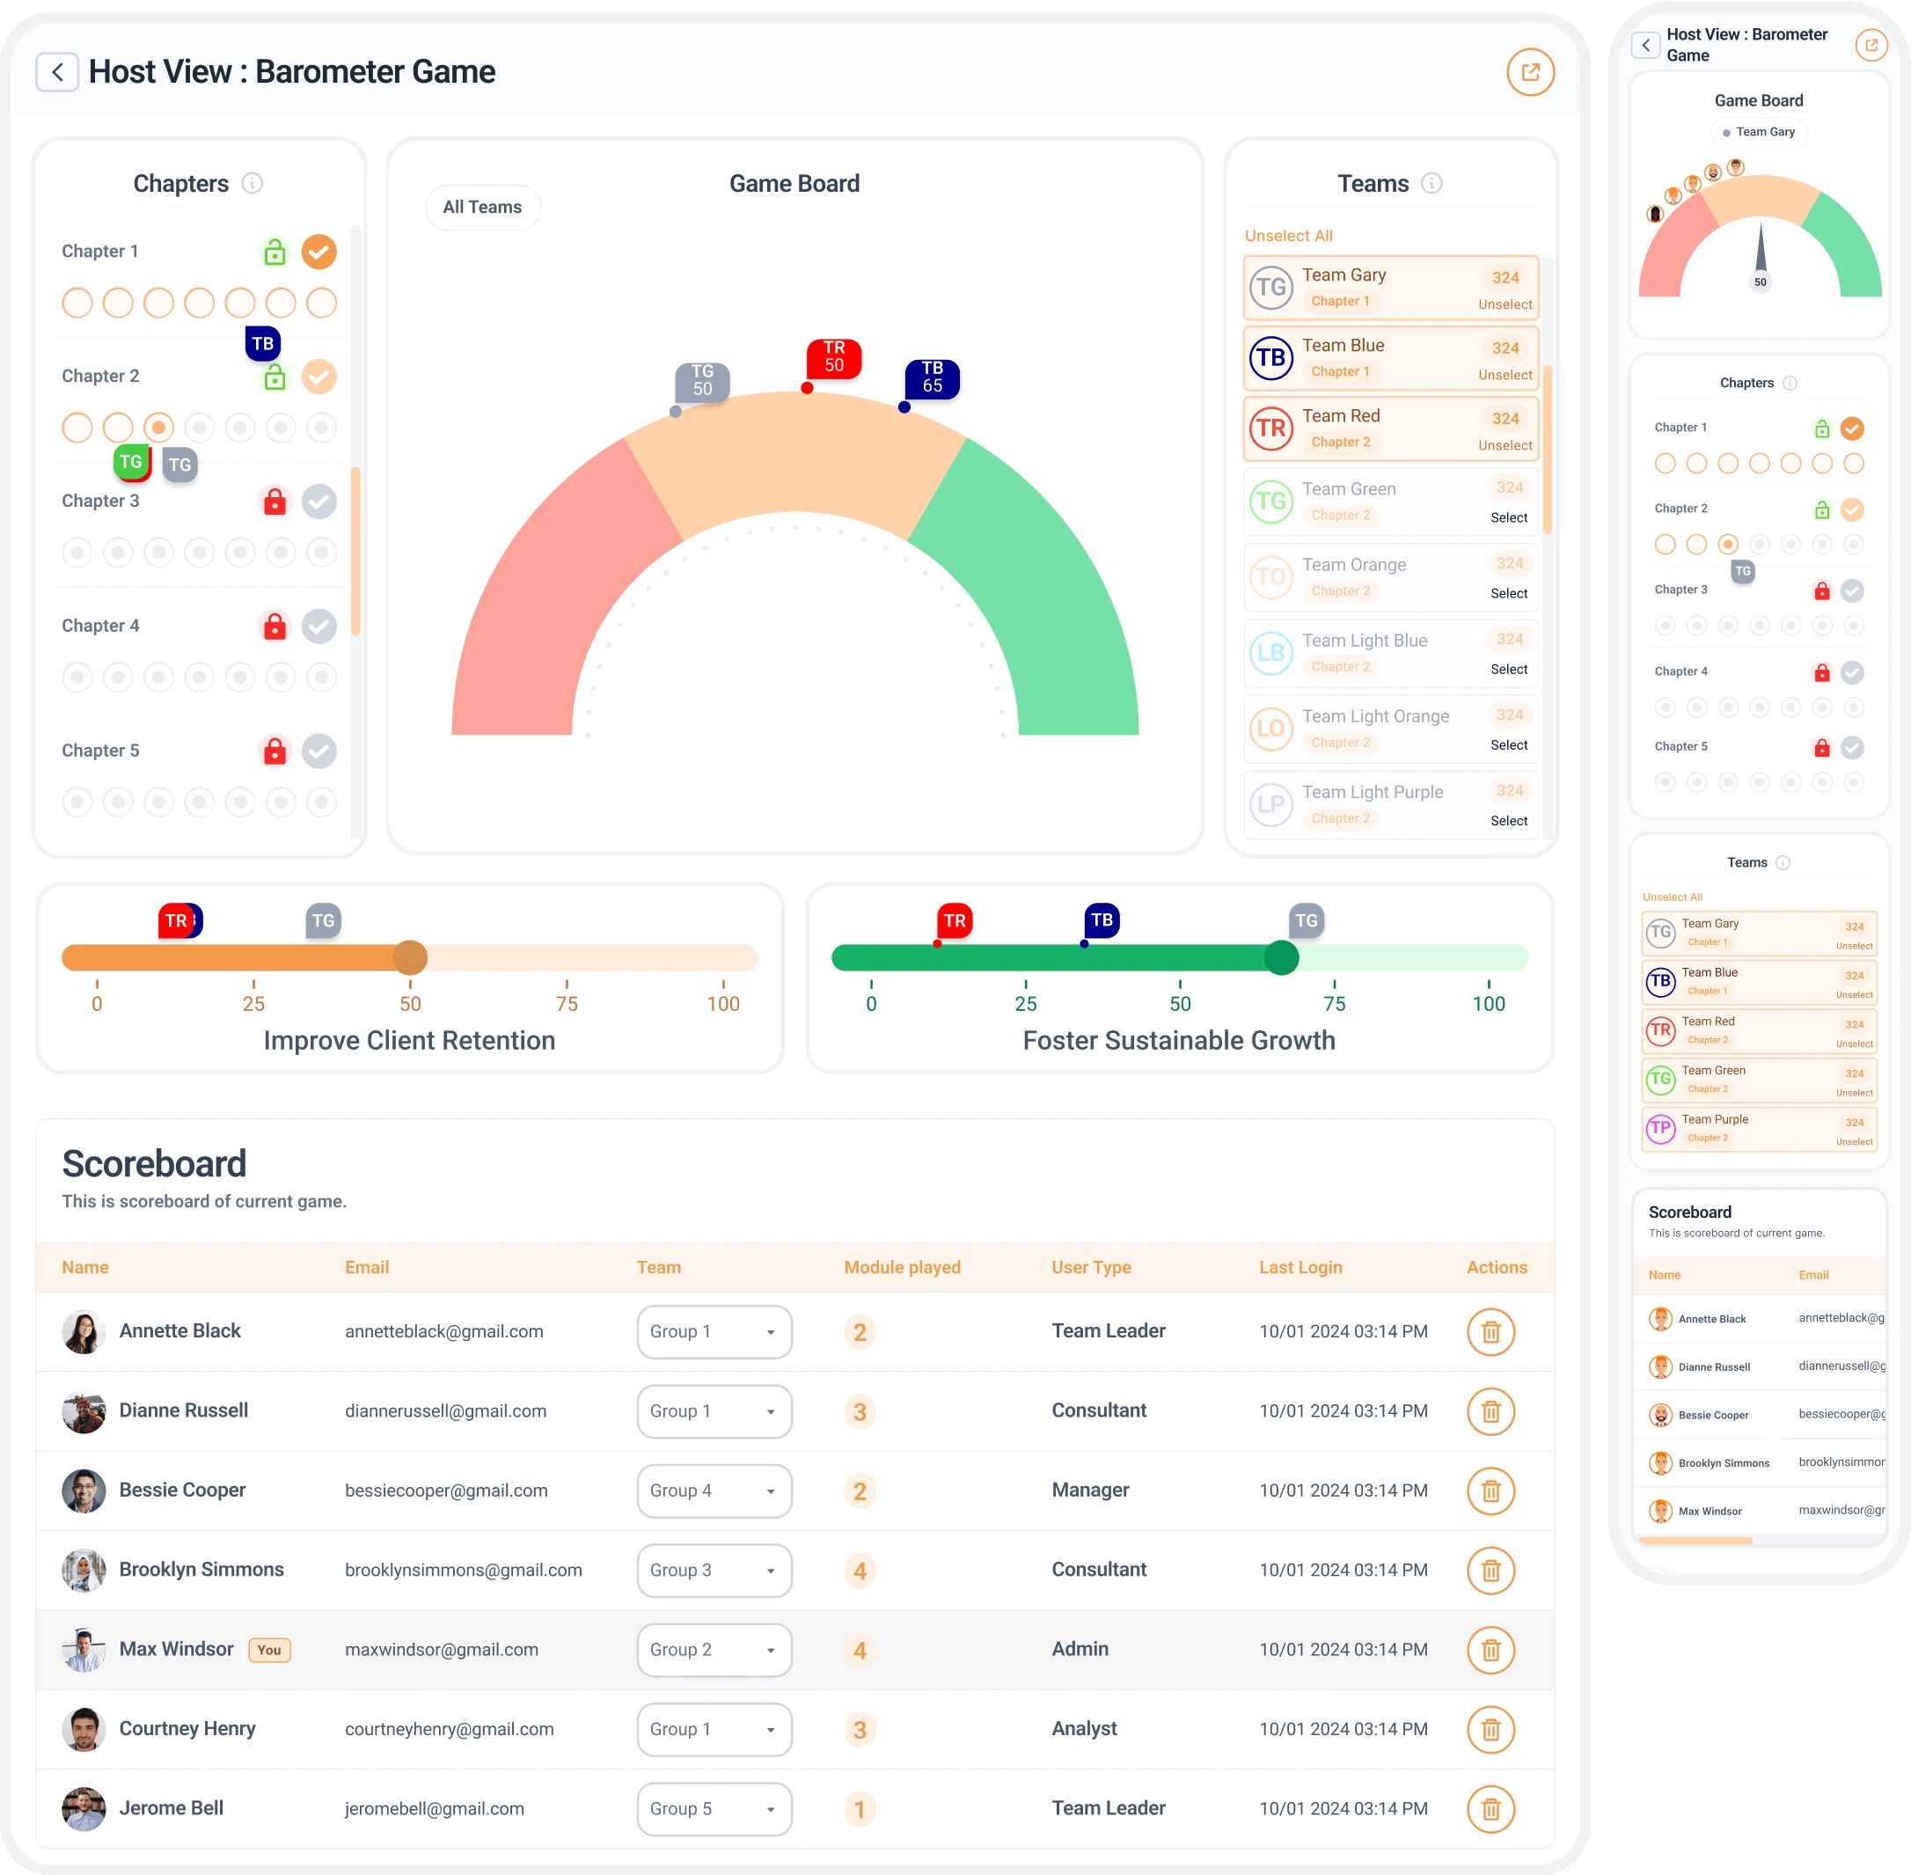The image size is (1911, 1875).
Task: Open external link icon in desktop header
Action: (1530, 72)
